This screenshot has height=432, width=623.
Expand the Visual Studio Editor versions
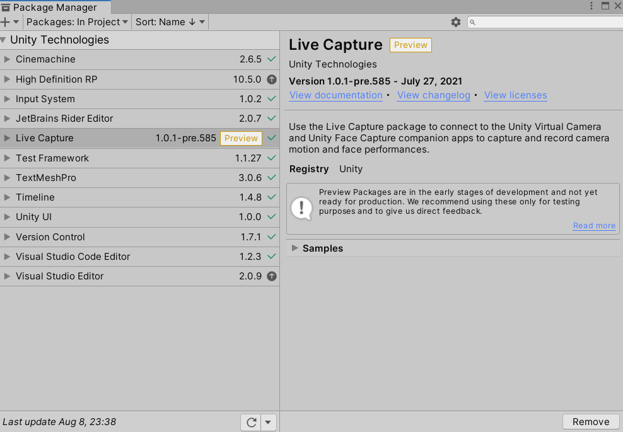coord(7,276)
